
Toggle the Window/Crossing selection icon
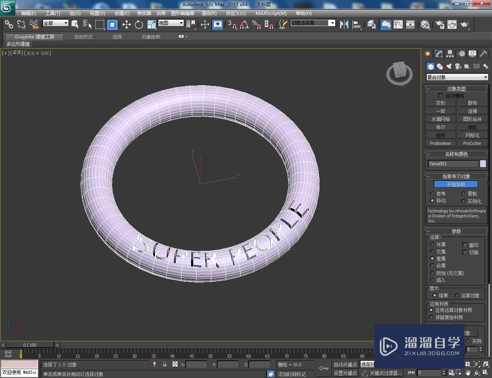click(112, 25)
